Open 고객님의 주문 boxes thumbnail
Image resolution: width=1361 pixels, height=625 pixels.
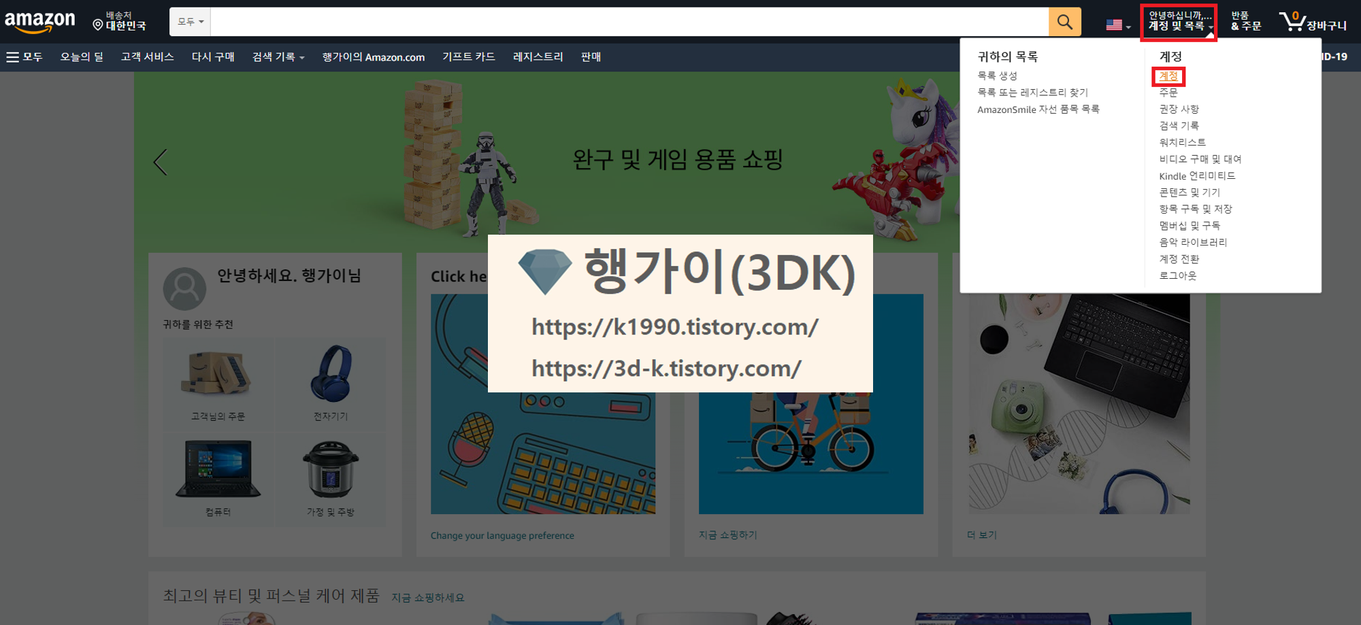[x=218, y=384]
